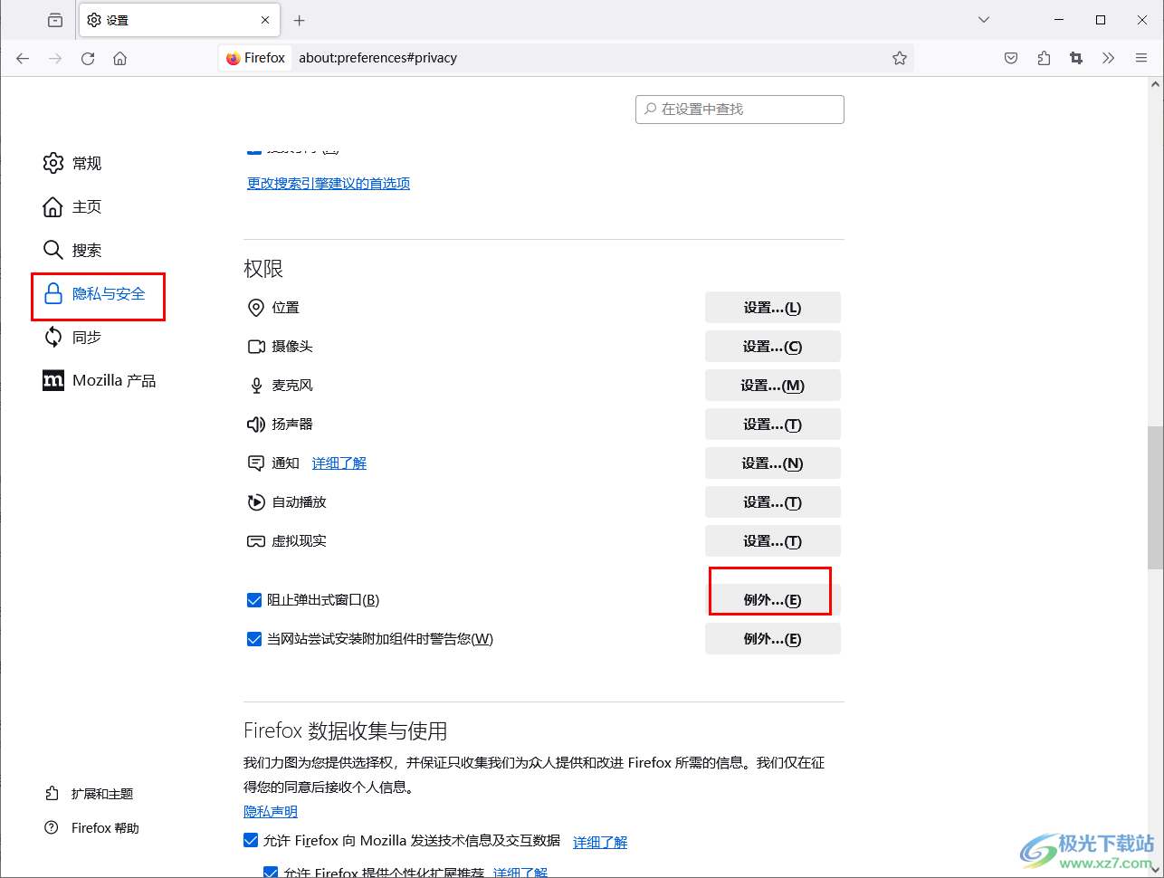
Task: Open the application hamburger menu
Action: pyautogui.click(x=1141, y=58)
